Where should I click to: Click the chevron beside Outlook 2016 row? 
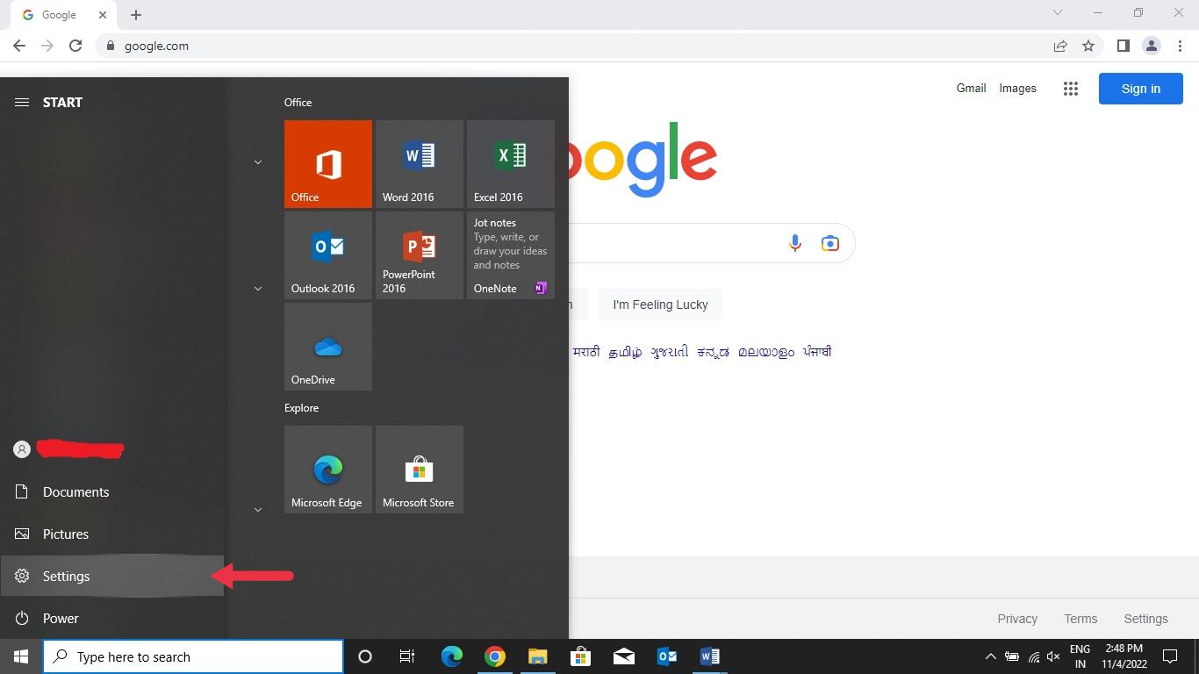click(x=258, y=289)
